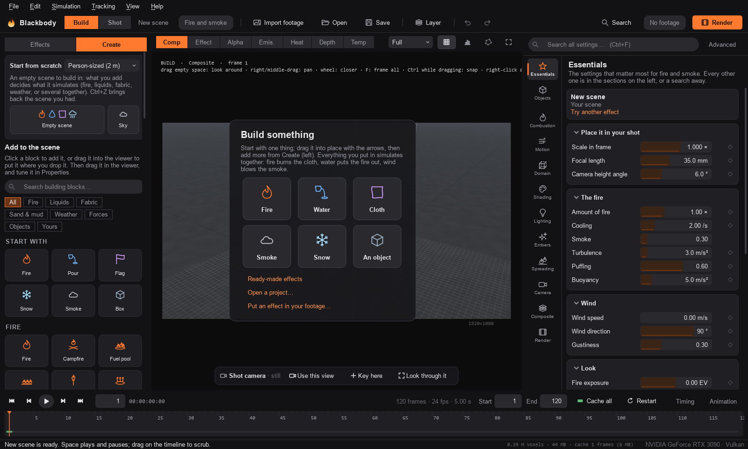Toggle keyframe diamond for Scale in frame
Screen dimensions: 748x449
click(730, 147)
